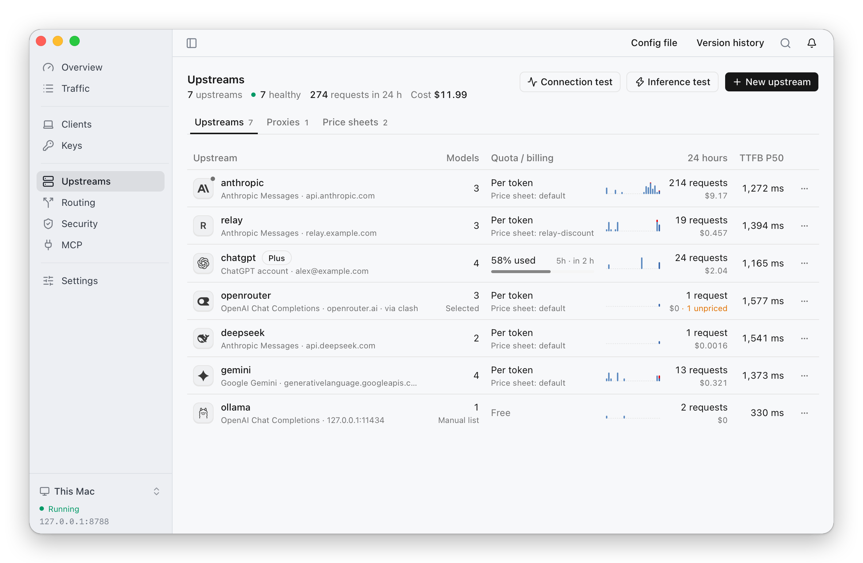Click the relay 24 hours sparkline
This screenshot has width=863, height=563.
[633, 226]
